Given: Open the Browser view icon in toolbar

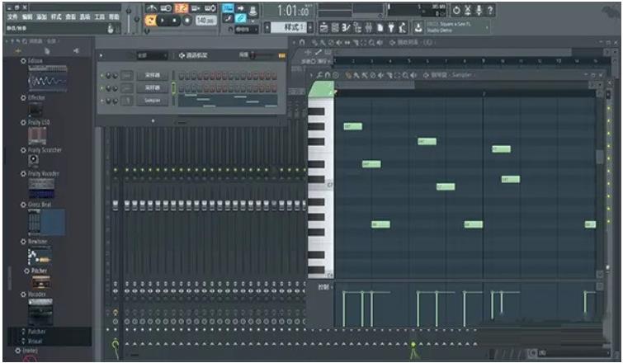Looking at the screenshot, I should (357, 27).
